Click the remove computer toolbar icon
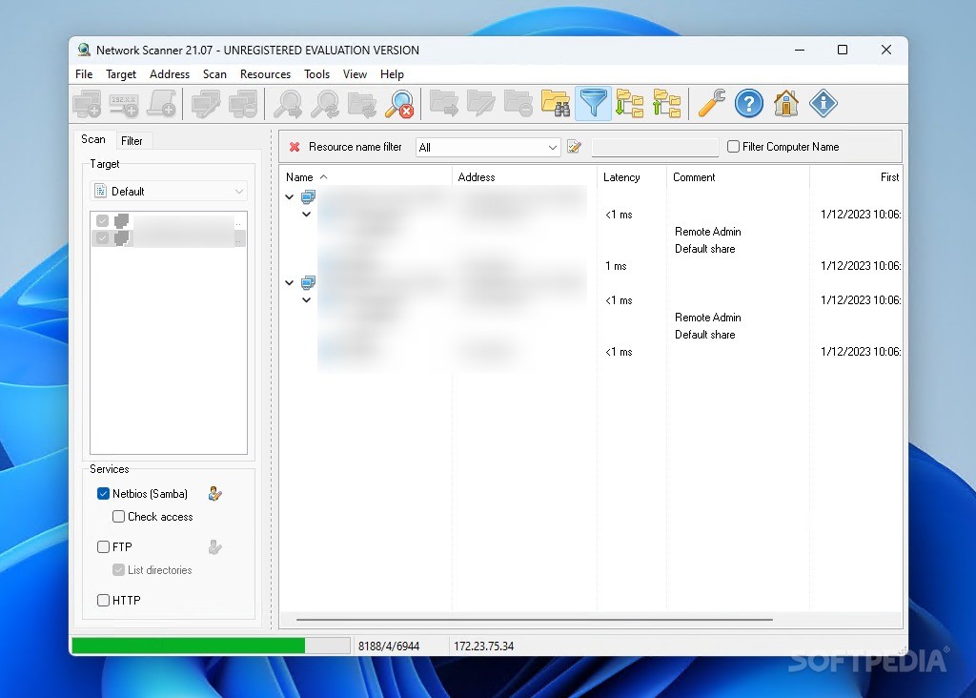This screenshot has width=976, height=698. [243, 103]
